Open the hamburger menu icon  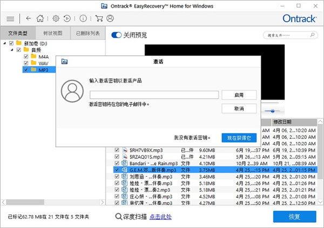[10, 19]
